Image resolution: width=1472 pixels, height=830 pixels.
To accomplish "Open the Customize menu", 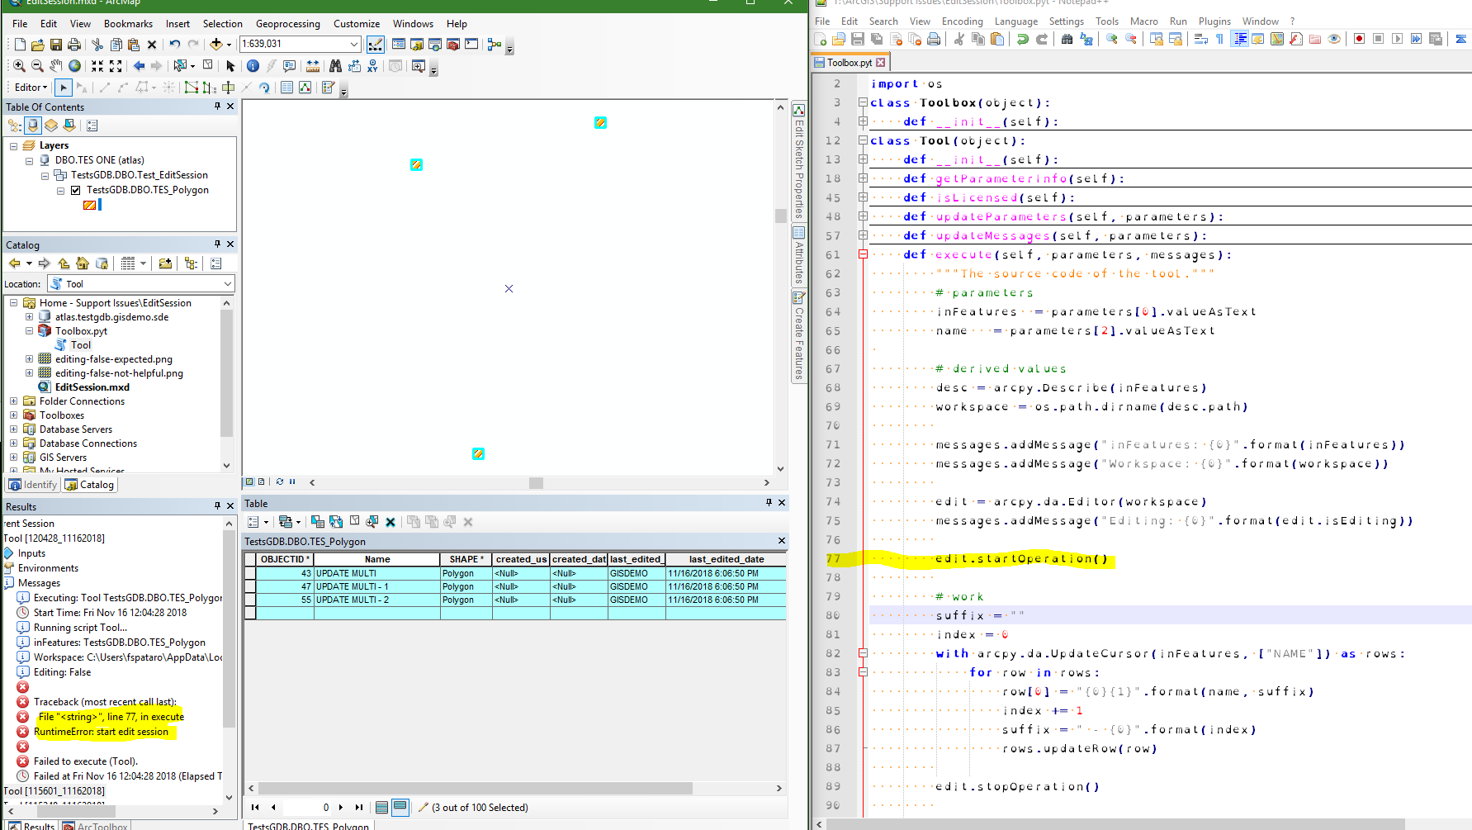I will coord(357,24).
